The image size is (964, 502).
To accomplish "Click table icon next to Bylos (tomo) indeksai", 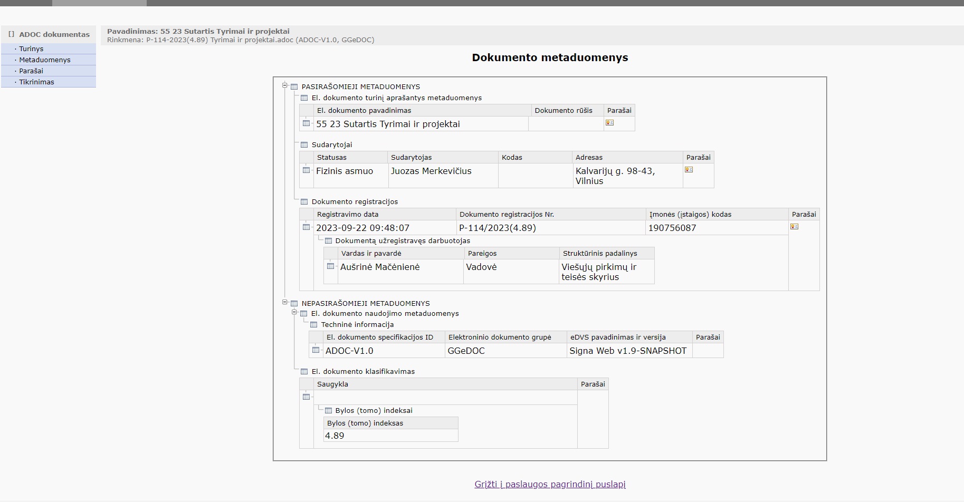I will pyautogui.click(x=328, y=411).
